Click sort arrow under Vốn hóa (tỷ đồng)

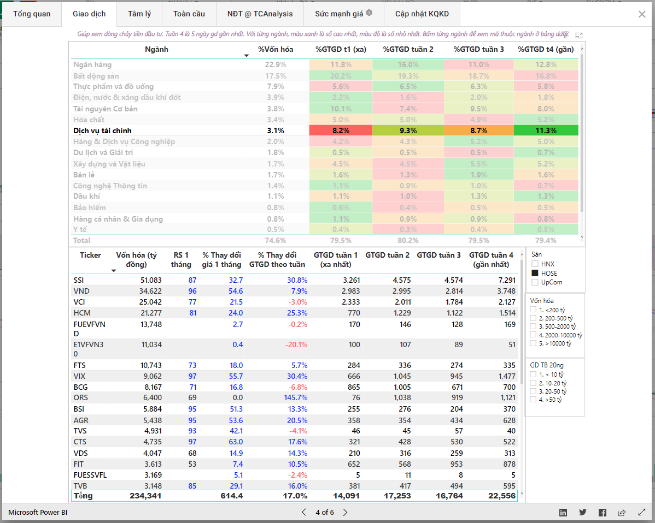click(114, 271)
